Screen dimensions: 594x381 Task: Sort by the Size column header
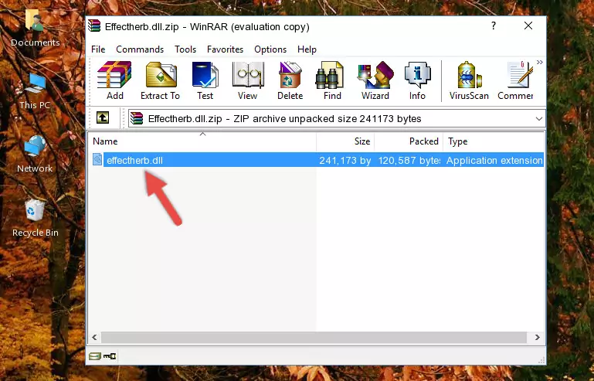[345, 141]
